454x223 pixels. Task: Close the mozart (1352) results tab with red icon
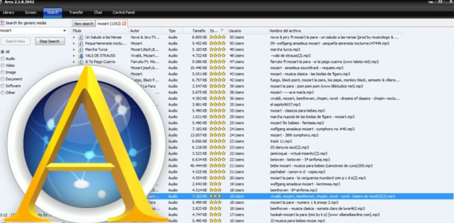click(124, 23)
